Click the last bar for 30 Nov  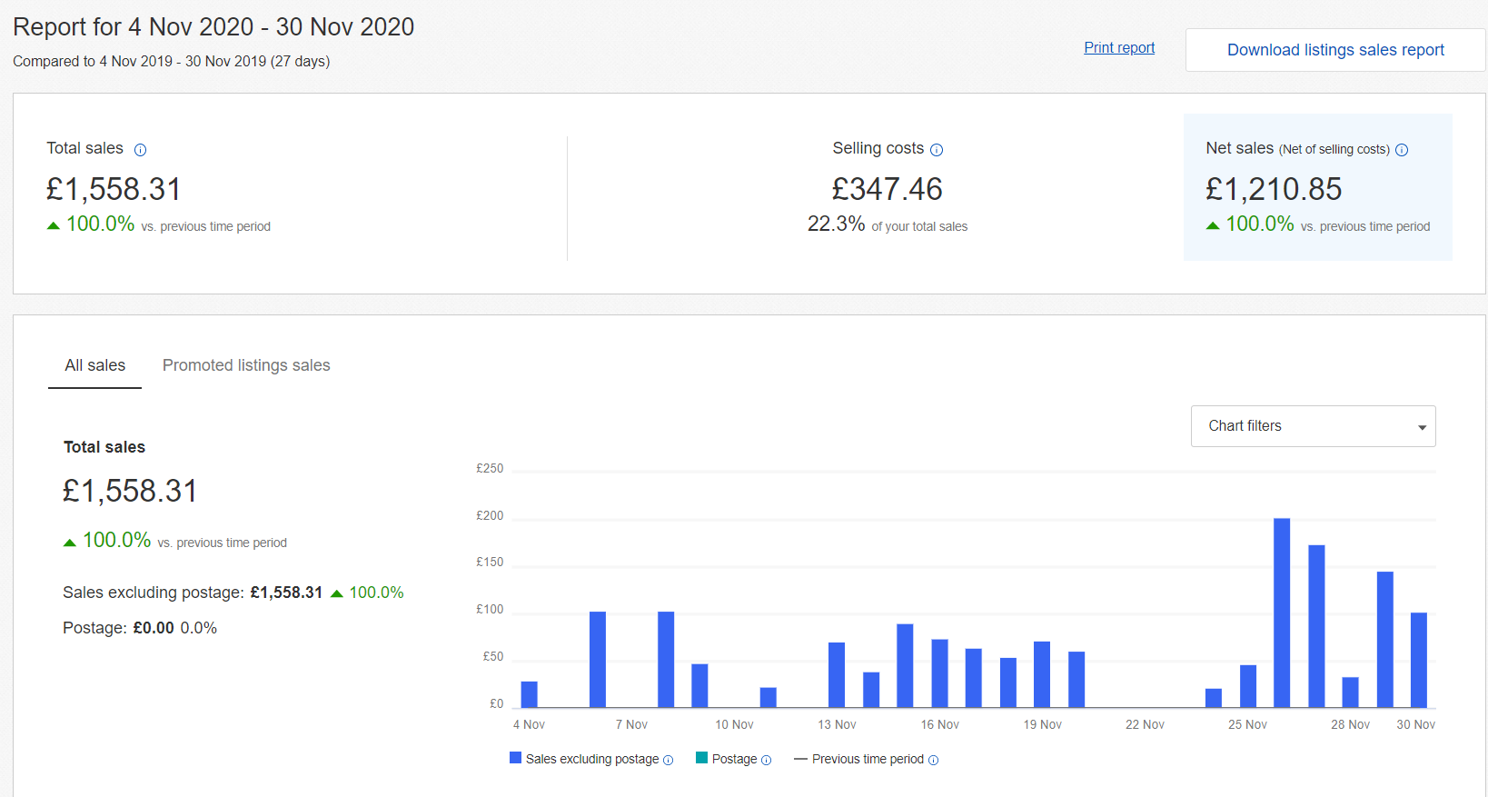click(x=1418, y=660)
